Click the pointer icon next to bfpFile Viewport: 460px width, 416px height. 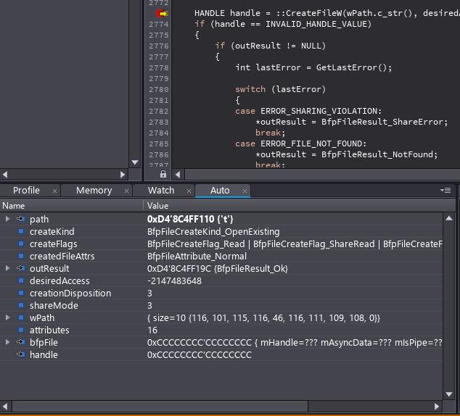click(21, 342)
